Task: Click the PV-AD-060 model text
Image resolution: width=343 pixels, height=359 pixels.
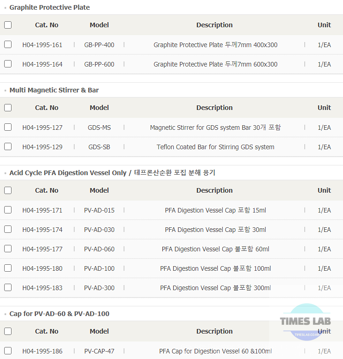Action: point(99,249)
